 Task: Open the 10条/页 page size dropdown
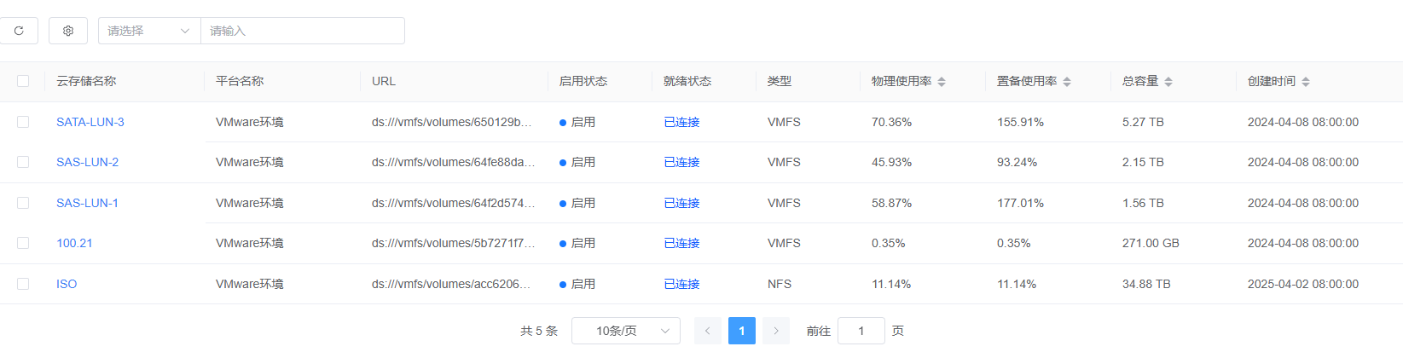point(626,331)
